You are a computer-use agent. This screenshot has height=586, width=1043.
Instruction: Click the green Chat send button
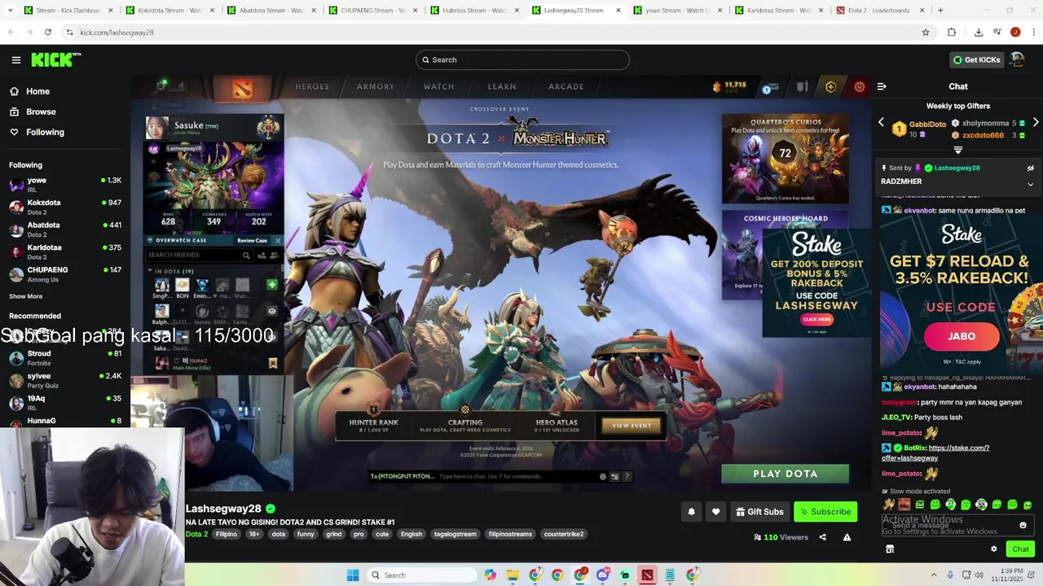coord(1020,549)
